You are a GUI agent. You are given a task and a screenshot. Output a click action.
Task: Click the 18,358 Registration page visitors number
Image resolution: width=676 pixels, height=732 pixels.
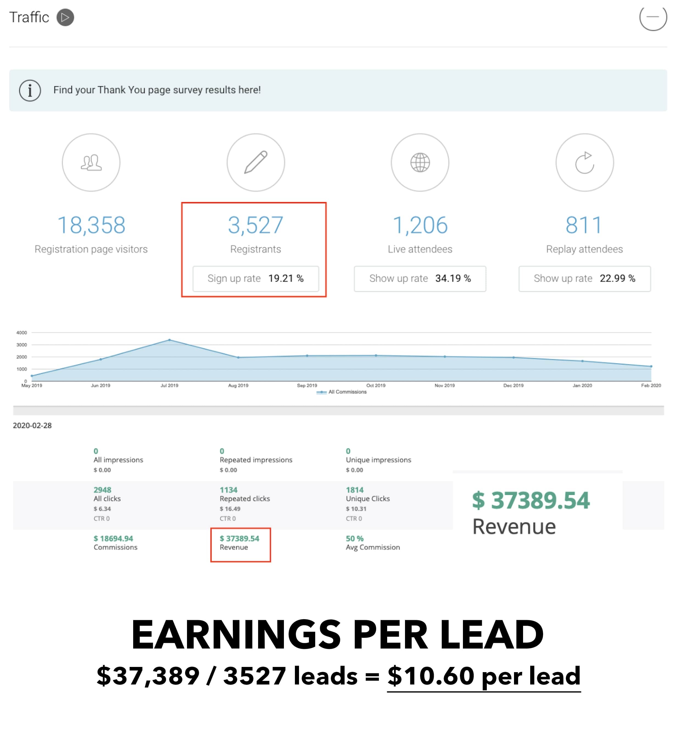point(91,225)
